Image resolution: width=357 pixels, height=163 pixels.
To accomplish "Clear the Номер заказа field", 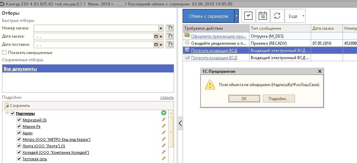I will pyautogui.click(x=161, y=28).
